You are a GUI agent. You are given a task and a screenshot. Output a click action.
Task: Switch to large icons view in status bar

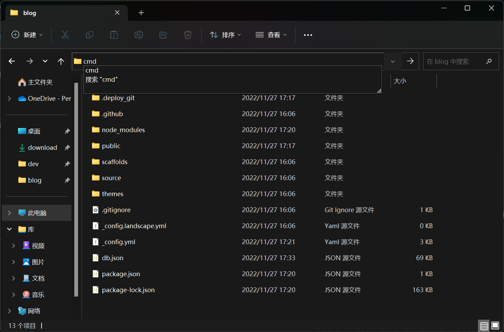[495, 326]
